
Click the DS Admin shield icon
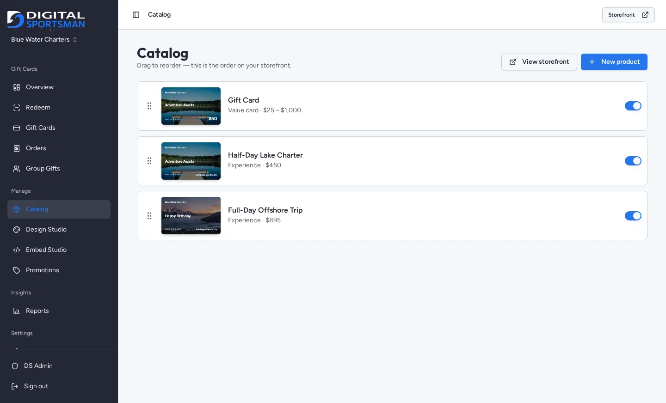15,366
